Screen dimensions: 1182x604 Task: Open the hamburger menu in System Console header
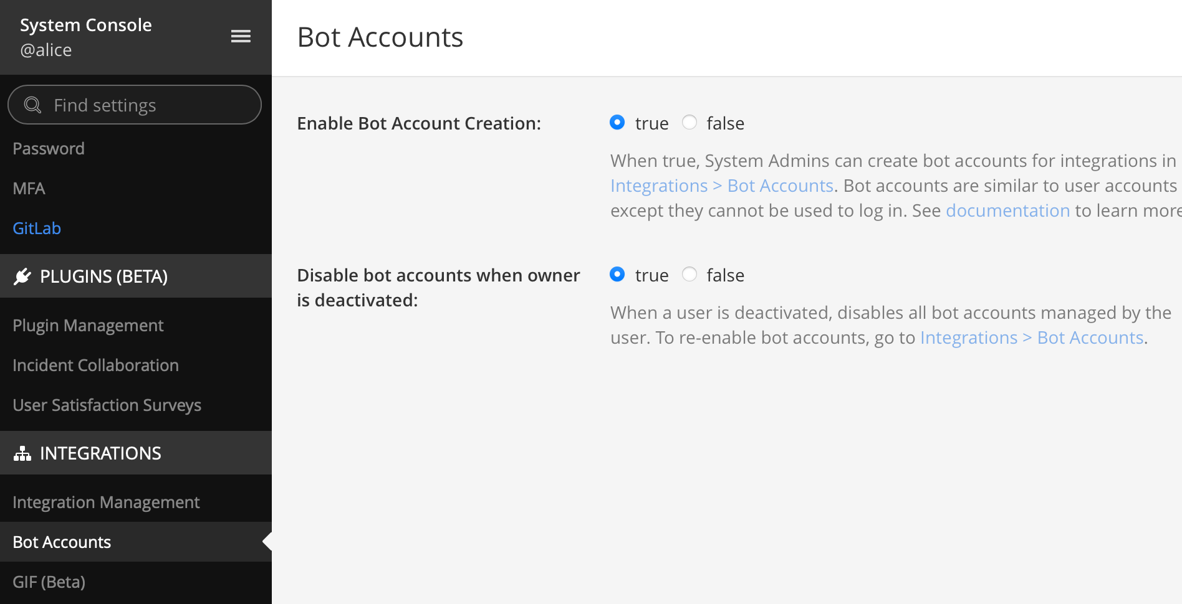pos(241,36)
